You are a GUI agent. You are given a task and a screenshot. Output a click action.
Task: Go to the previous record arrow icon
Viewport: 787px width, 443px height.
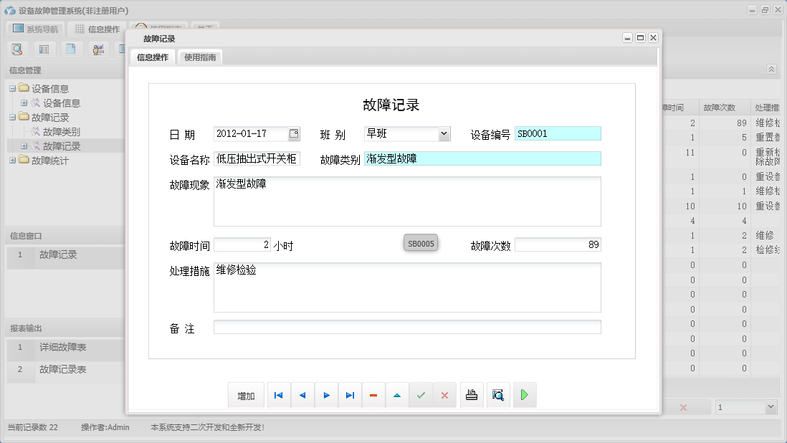coord(302,394)
